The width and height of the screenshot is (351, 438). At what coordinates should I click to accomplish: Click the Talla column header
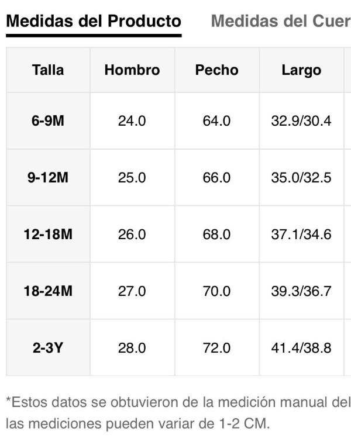click(x=48, y=70)
